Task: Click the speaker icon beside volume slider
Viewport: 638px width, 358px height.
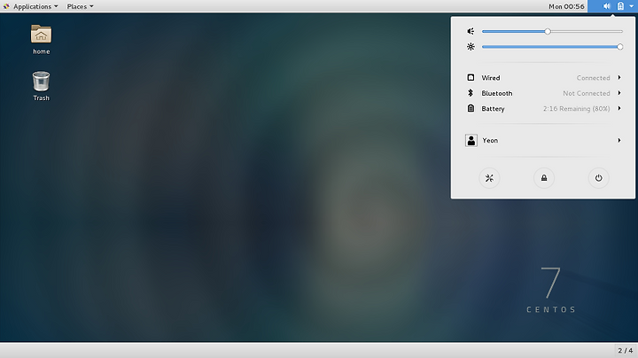Action: 471,31
